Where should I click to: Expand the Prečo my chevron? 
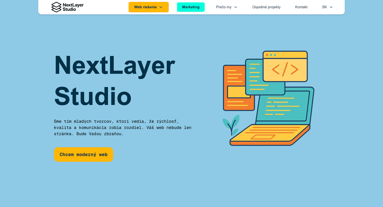click(236, 7)
